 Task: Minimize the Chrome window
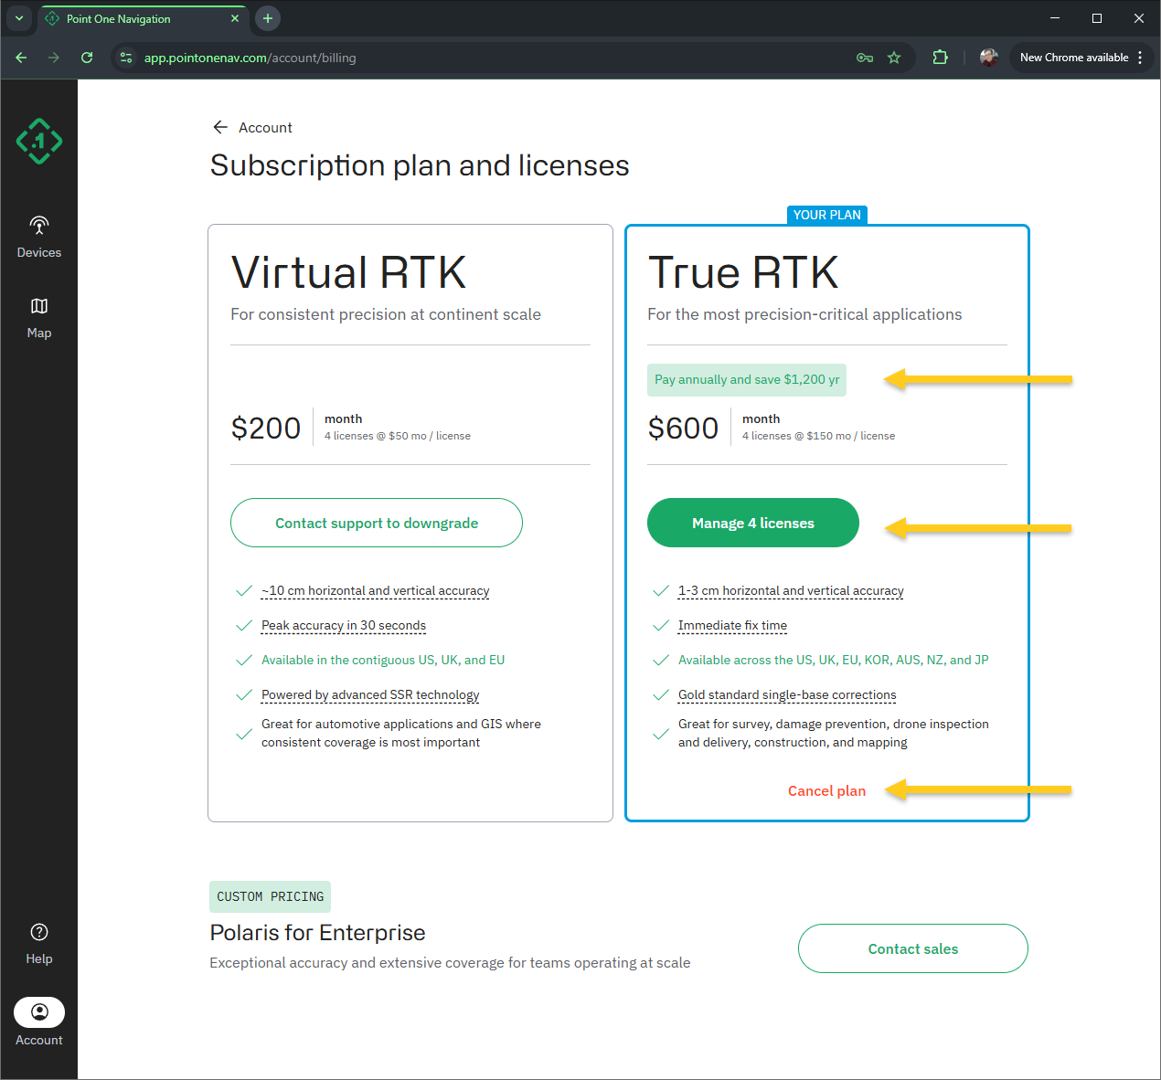click(x=1055, y=18)
